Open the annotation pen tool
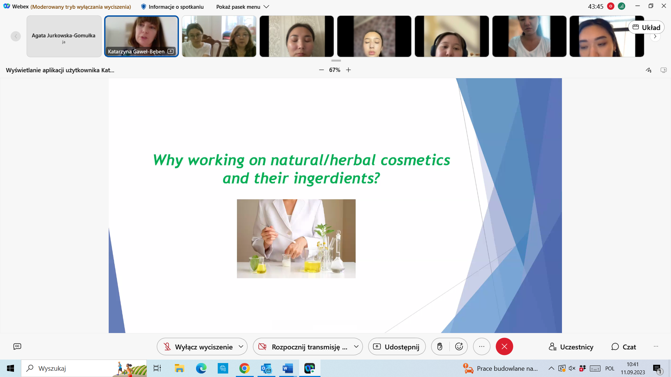The height and width of the screenshot is (377, 671). pyautogui.click(x=649, y=70)
